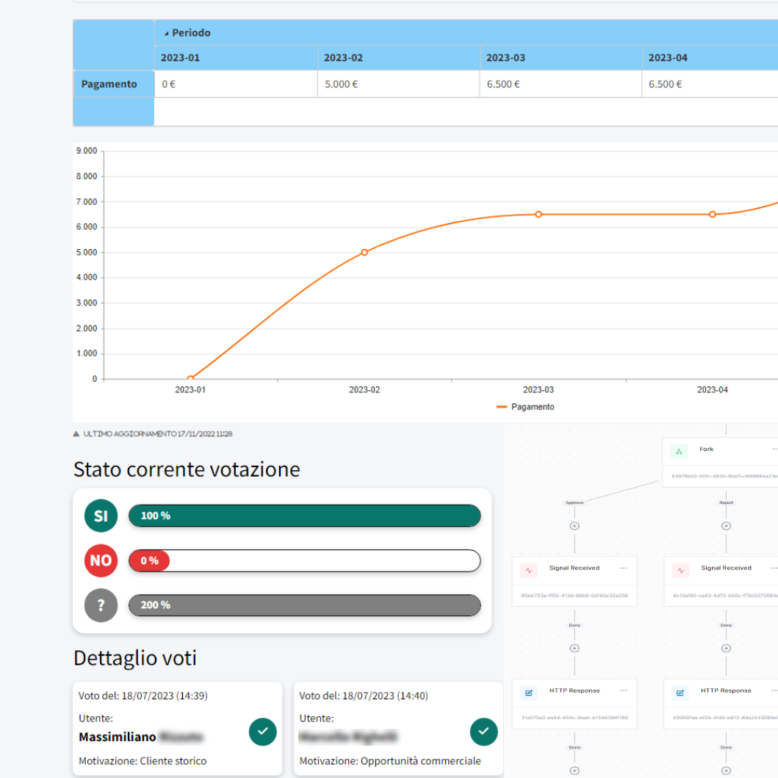The width and height of the screenshot is (778, 778).
Task: Click the red pulse icon on Signal Received node 85bb723a
Action: [x=528, y=569]
